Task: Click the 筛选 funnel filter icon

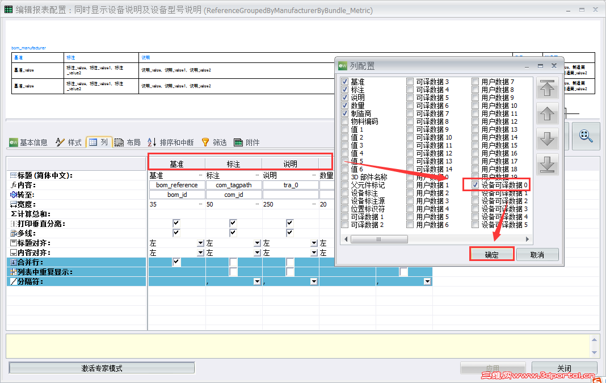Action: tap(205, 142)
